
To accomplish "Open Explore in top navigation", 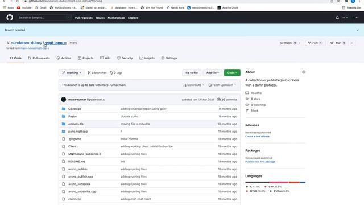I will [x=133, y=18].
